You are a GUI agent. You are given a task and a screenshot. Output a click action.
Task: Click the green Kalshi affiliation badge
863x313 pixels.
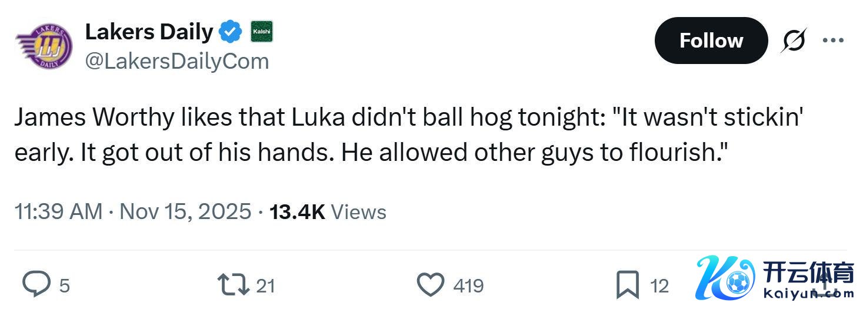pos(261,31)
